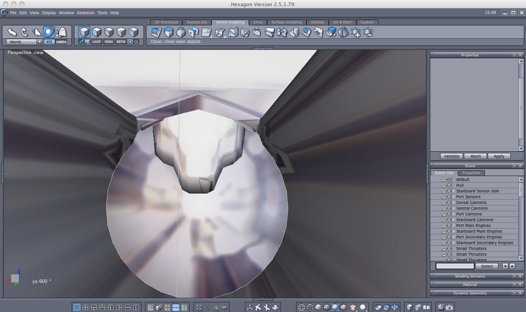Toggle CAMERA manipulator orientation mode
This screenshot has height=312, width=526.
pos(61,42)
